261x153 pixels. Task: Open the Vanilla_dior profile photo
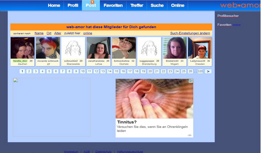coord(23,48)
